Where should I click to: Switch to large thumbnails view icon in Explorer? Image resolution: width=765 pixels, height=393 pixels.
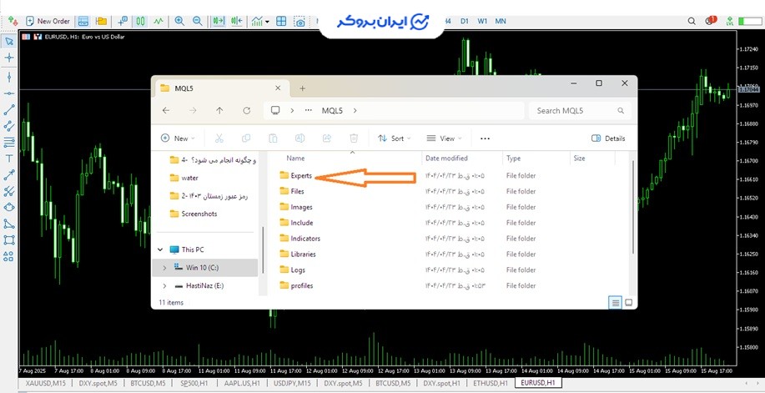629,303
